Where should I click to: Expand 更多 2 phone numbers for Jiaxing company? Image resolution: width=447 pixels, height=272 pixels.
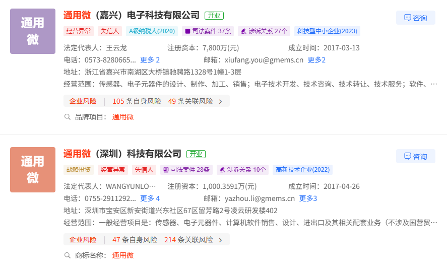[x=150, y=60]
